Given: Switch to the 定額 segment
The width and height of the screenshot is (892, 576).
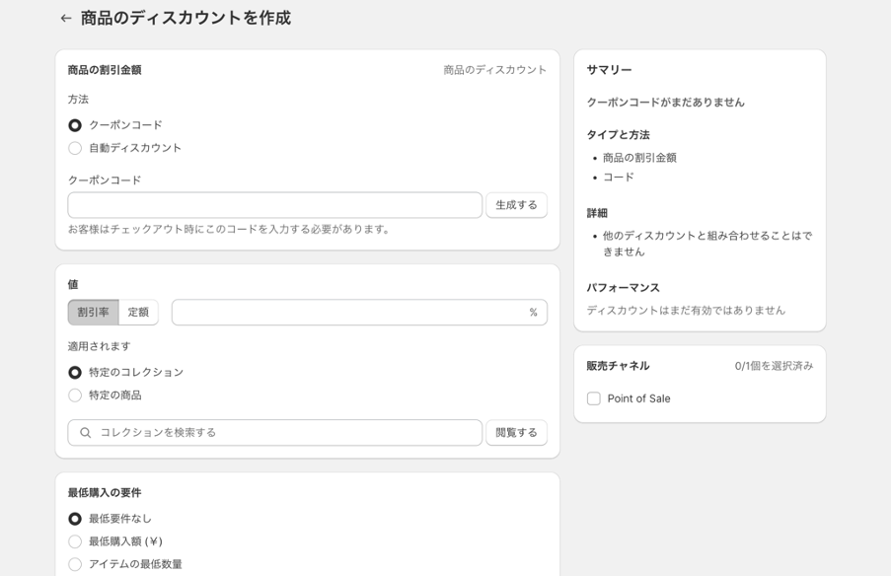Looking at the screenshot, I should [138, 313].
